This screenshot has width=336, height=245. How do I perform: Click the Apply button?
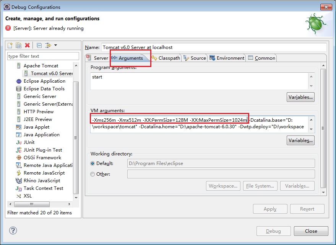(x=270, y=209)
